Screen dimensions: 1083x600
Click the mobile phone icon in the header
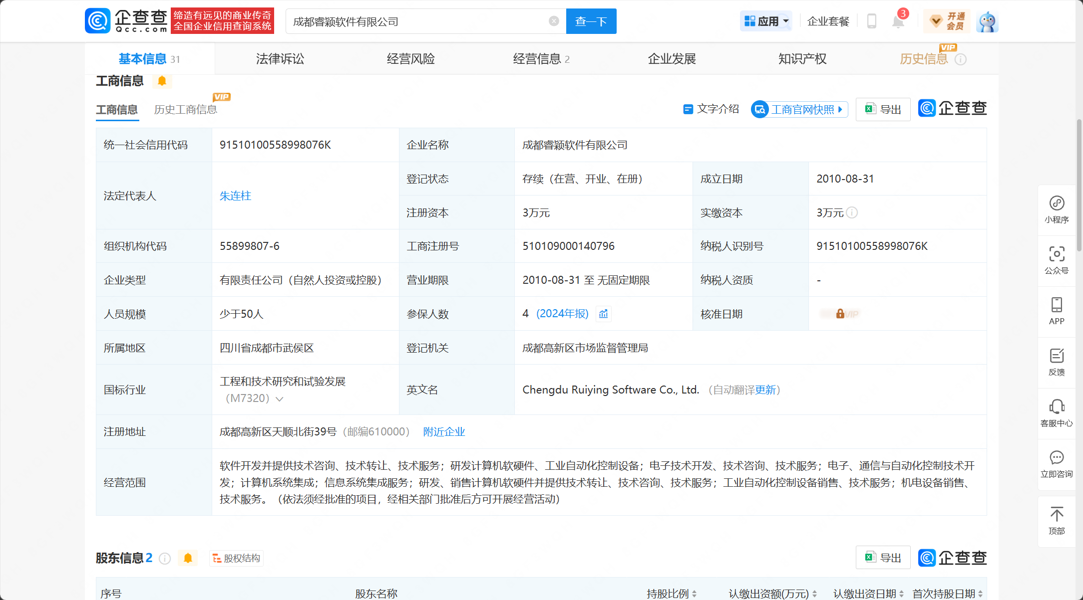[x=872, y=21]
